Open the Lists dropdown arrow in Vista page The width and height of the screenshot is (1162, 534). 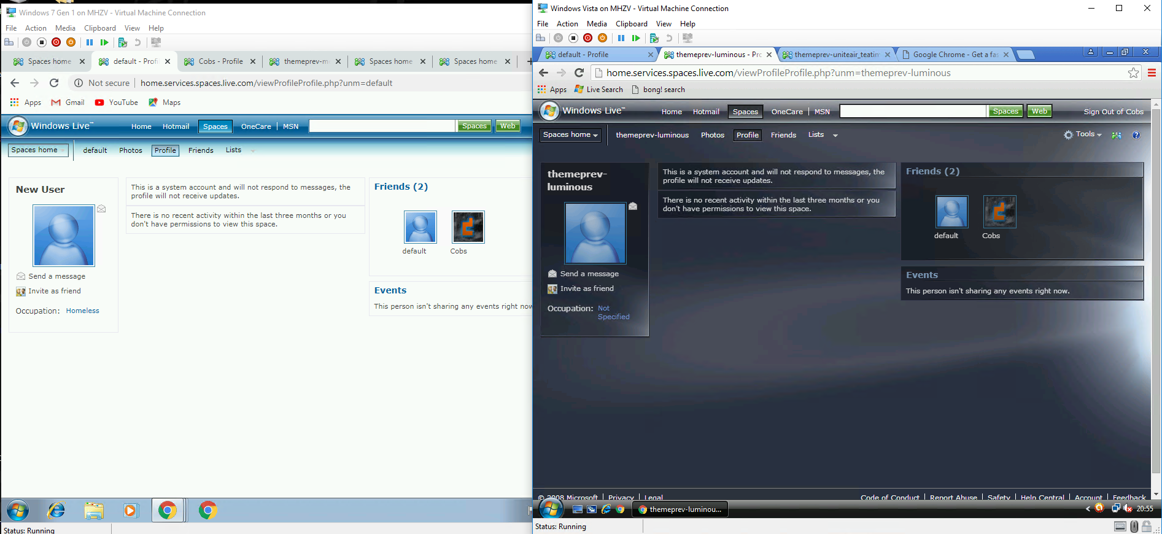(x=835, y=136)
